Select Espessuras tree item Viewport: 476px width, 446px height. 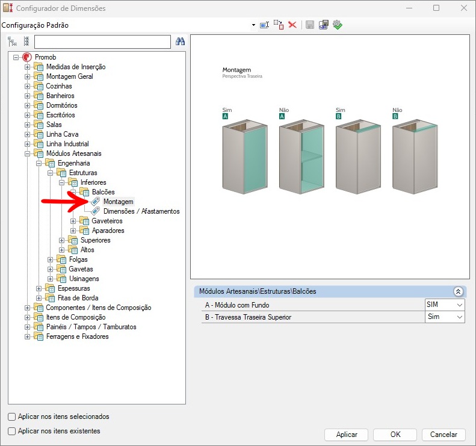tap(74, 288)
